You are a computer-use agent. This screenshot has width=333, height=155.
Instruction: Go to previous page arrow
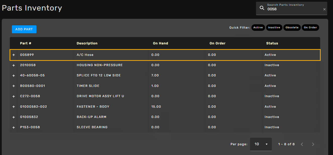point(302,144)
